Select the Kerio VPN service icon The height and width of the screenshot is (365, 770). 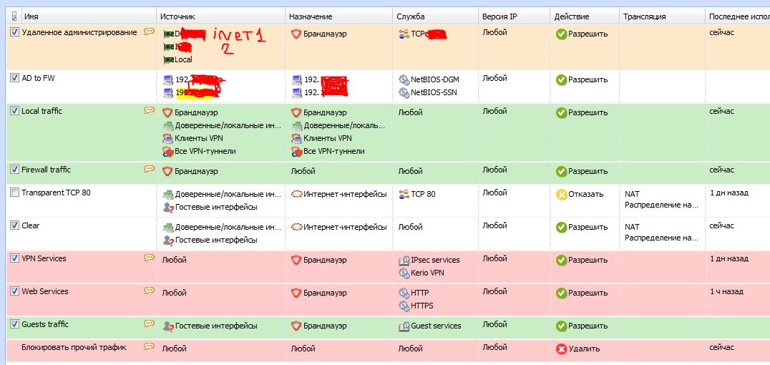click(404, 273)
